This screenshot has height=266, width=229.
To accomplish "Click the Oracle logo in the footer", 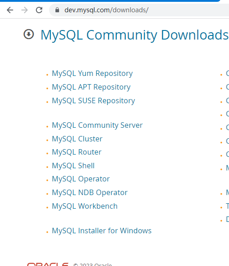I will [x=48, y=264].
